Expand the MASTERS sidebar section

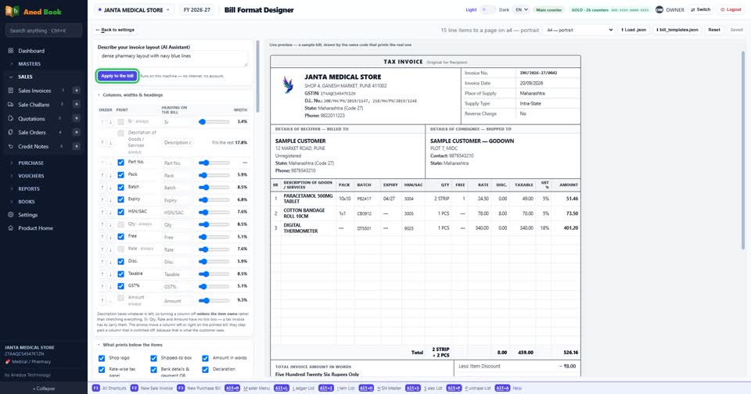(x=29, y=63)
